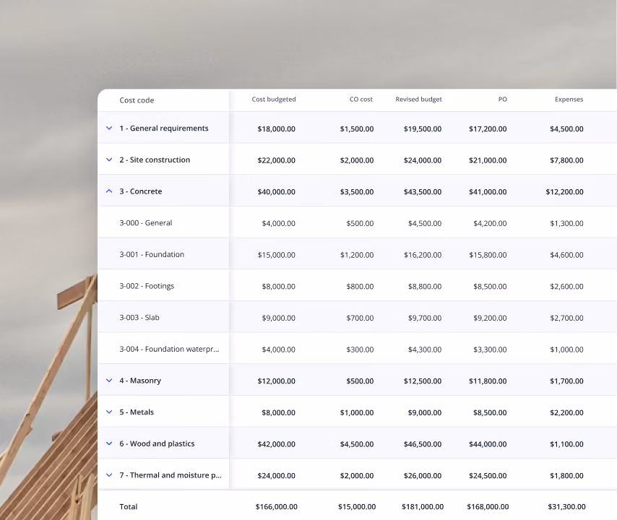The height and width of the screenshot is (520, 617).
Task: Click the Cost budgeted column header
Action: [x=274, y=100]
